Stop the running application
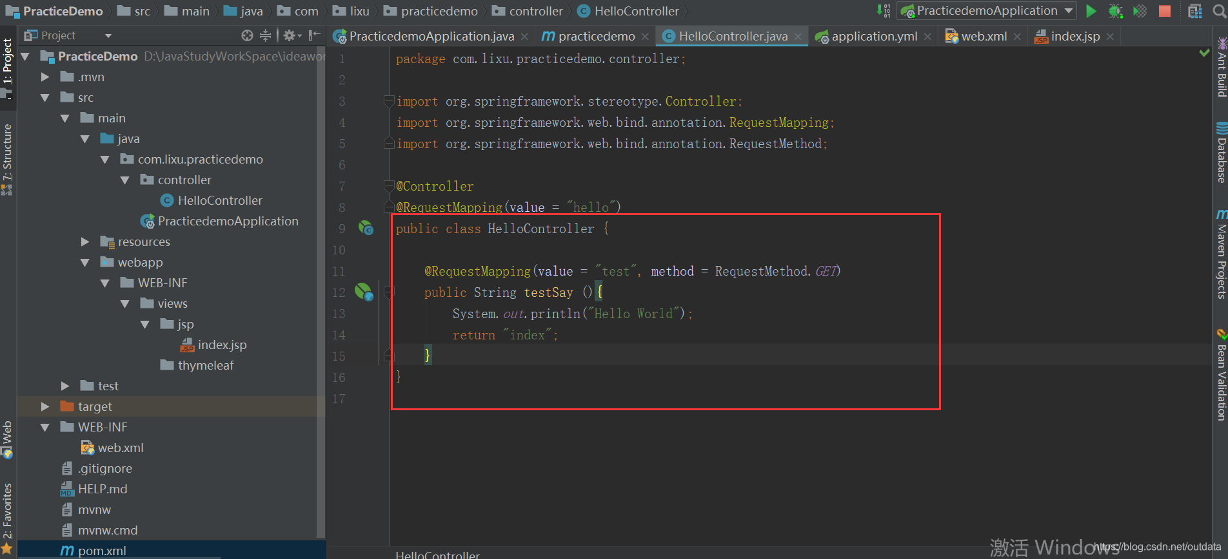1228x559 pixels. tap(1165, 11)
